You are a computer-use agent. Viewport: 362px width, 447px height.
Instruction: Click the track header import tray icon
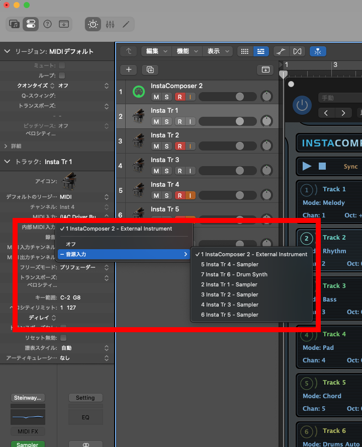(265, 69)
